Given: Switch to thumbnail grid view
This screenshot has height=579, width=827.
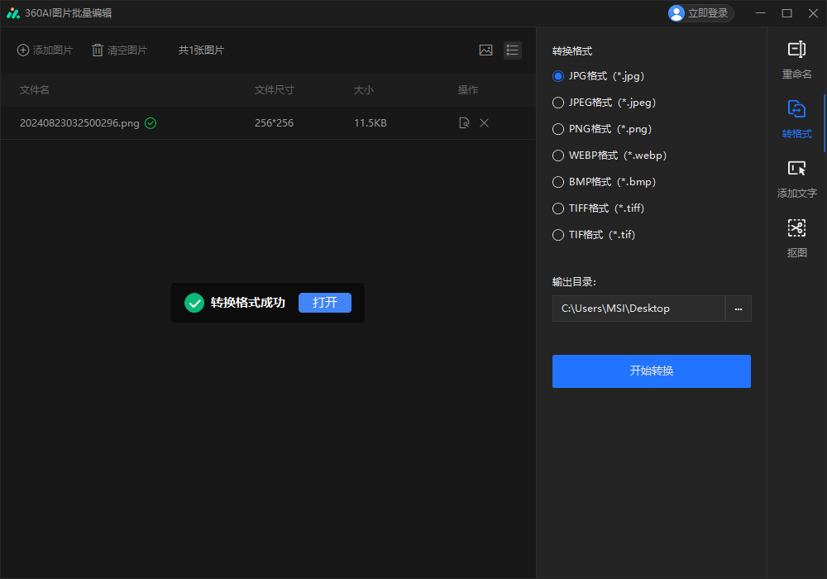Looking at the screenshot, I should [485, 50].
